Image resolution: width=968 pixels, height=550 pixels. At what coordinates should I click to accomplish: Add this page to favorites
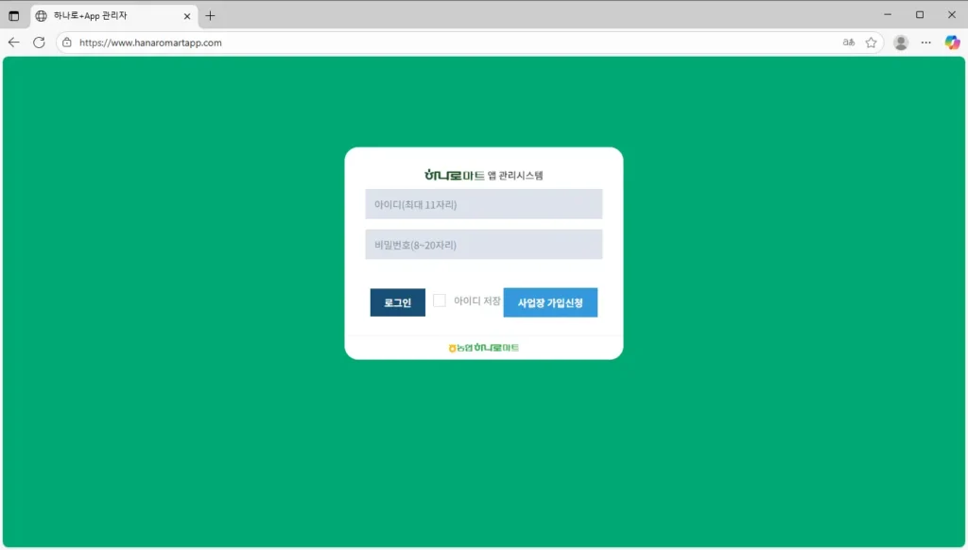pyautogui.click(x=871, y=43)
